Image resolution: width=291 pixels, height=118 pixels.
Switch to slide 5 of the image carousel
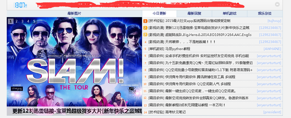coord(34,21)
